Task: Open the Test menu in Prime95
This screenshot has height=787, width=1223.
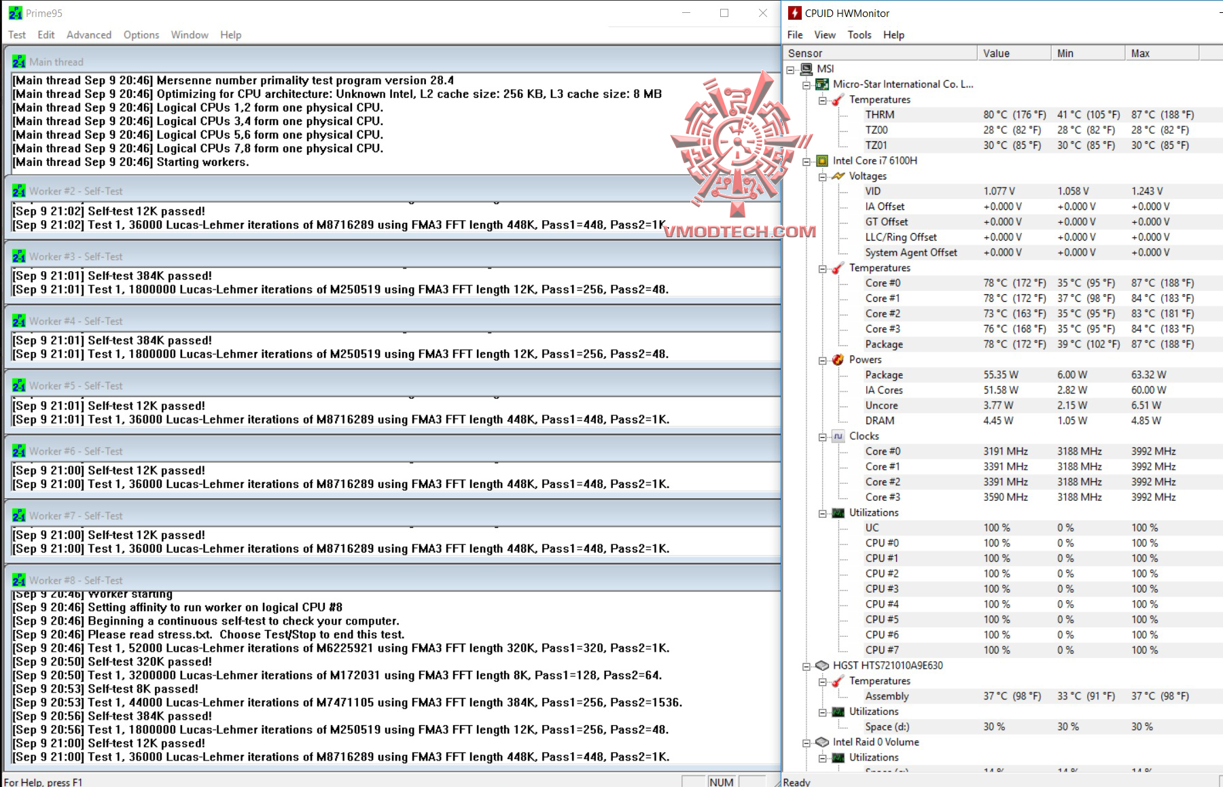Action: (17, 35)
